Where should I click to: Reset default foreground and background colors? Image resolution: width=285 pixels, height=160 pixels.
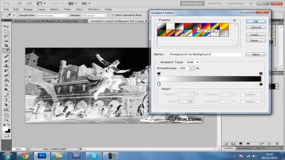4,124
